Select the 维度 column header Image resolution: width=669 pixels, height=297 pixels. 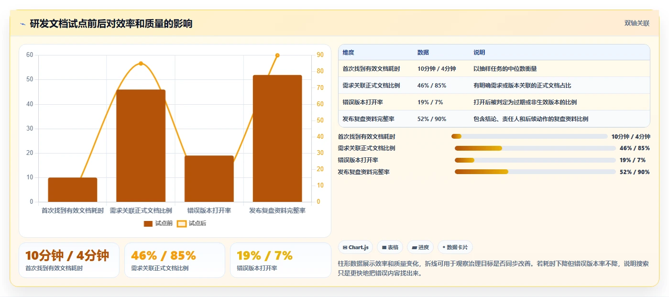[349, 52]
